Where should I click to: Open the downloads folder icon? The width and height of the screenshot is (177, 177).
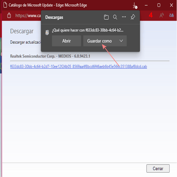pos(106,17)
